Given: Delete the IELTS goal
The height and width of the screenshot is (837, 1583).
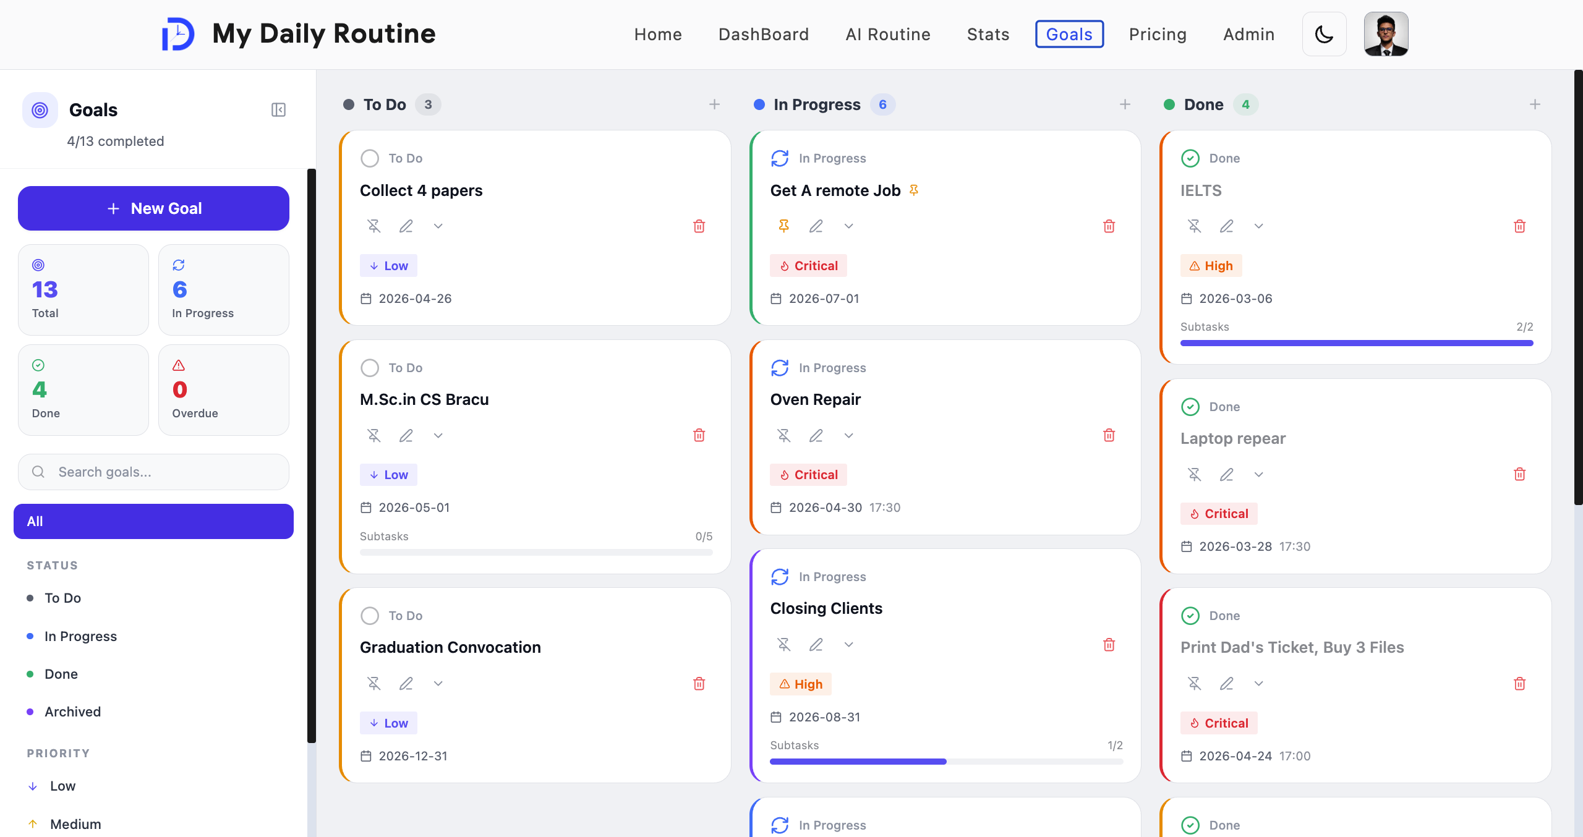Looking at the screenshot, I should [1520, 226].
